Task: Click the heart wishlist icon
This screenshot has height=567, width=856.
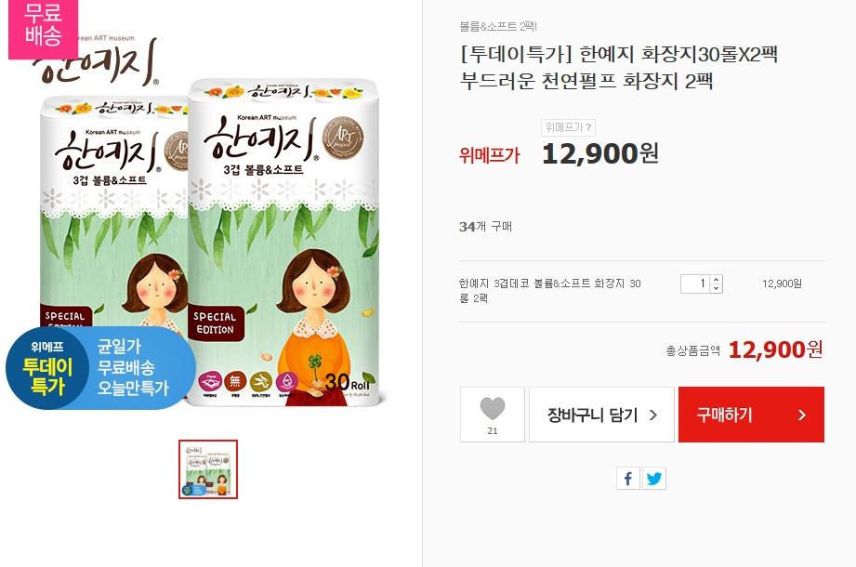Action: pos(493,409)
